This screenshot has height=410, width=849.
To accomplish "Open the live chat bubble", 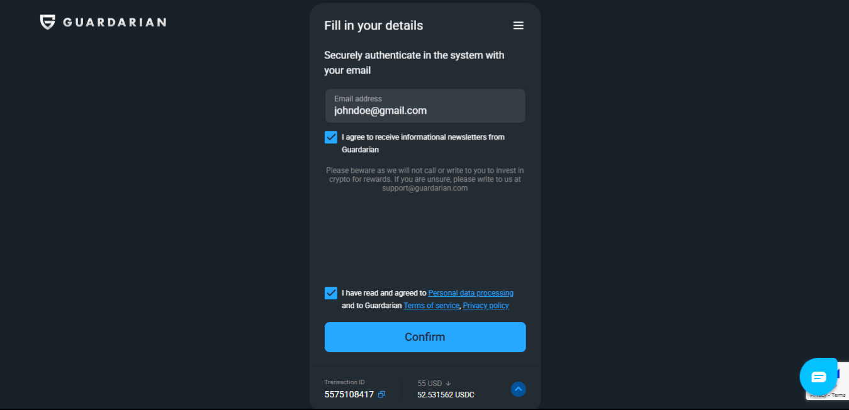I will tap(818, 377).
